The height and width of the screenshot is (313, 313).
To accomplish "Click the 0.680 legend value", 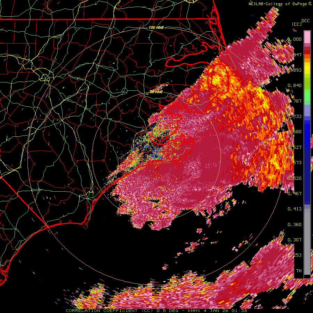I will (x=295, y=131).
